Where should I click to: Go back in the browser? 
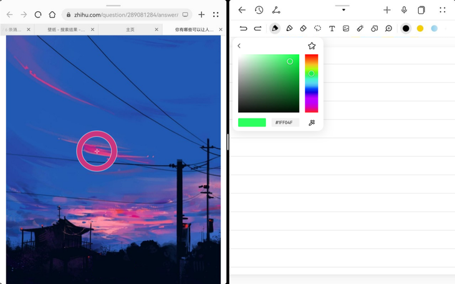click(9, 14)
